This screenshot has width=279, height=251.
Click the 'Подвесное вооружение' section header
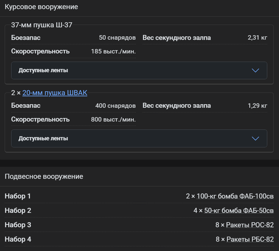pos(44,176)
